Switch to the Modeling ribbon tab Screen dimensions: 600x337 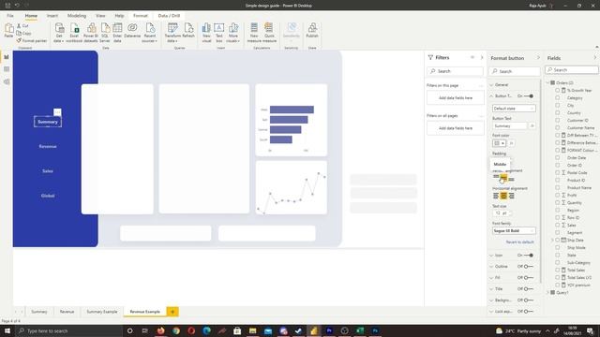pos(77,16)
